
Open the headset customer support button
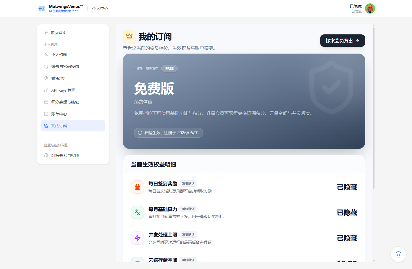pyautogui.click(x=398, y=254)
